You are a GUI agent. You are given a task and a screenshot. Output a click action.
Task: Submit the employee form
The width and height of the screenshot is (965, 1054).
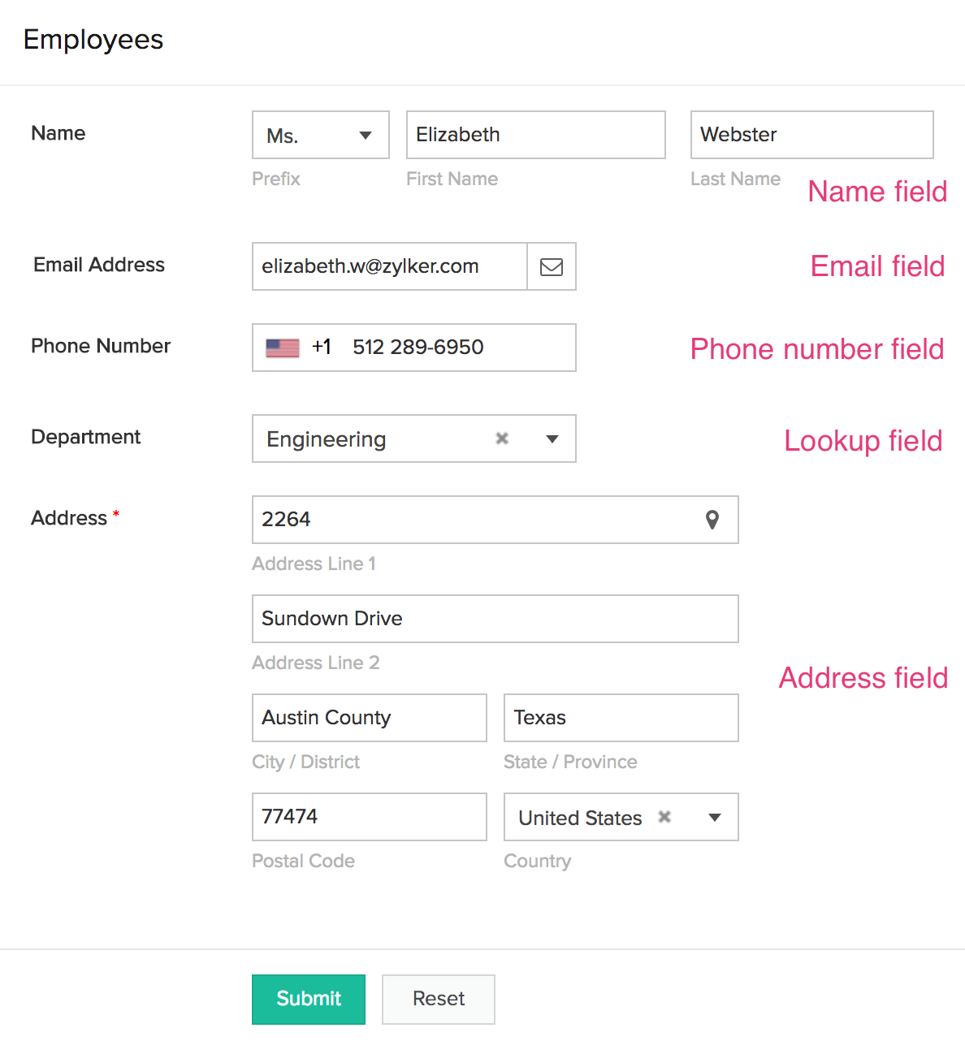click(x=309, y=999)
